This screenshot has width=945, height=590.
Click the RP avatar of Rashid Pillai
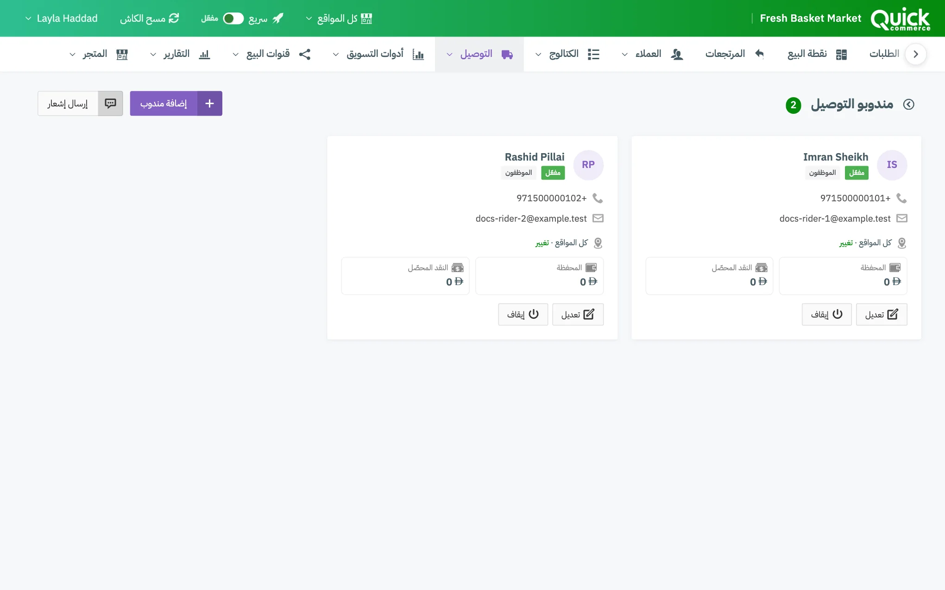(588, 165)
